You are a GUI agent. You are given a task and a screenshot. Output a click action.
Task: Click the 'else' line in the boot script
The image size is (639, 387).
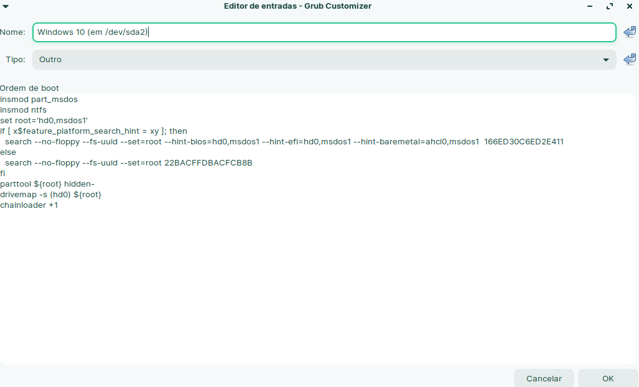pyautogui.click(x=8, y=152)
